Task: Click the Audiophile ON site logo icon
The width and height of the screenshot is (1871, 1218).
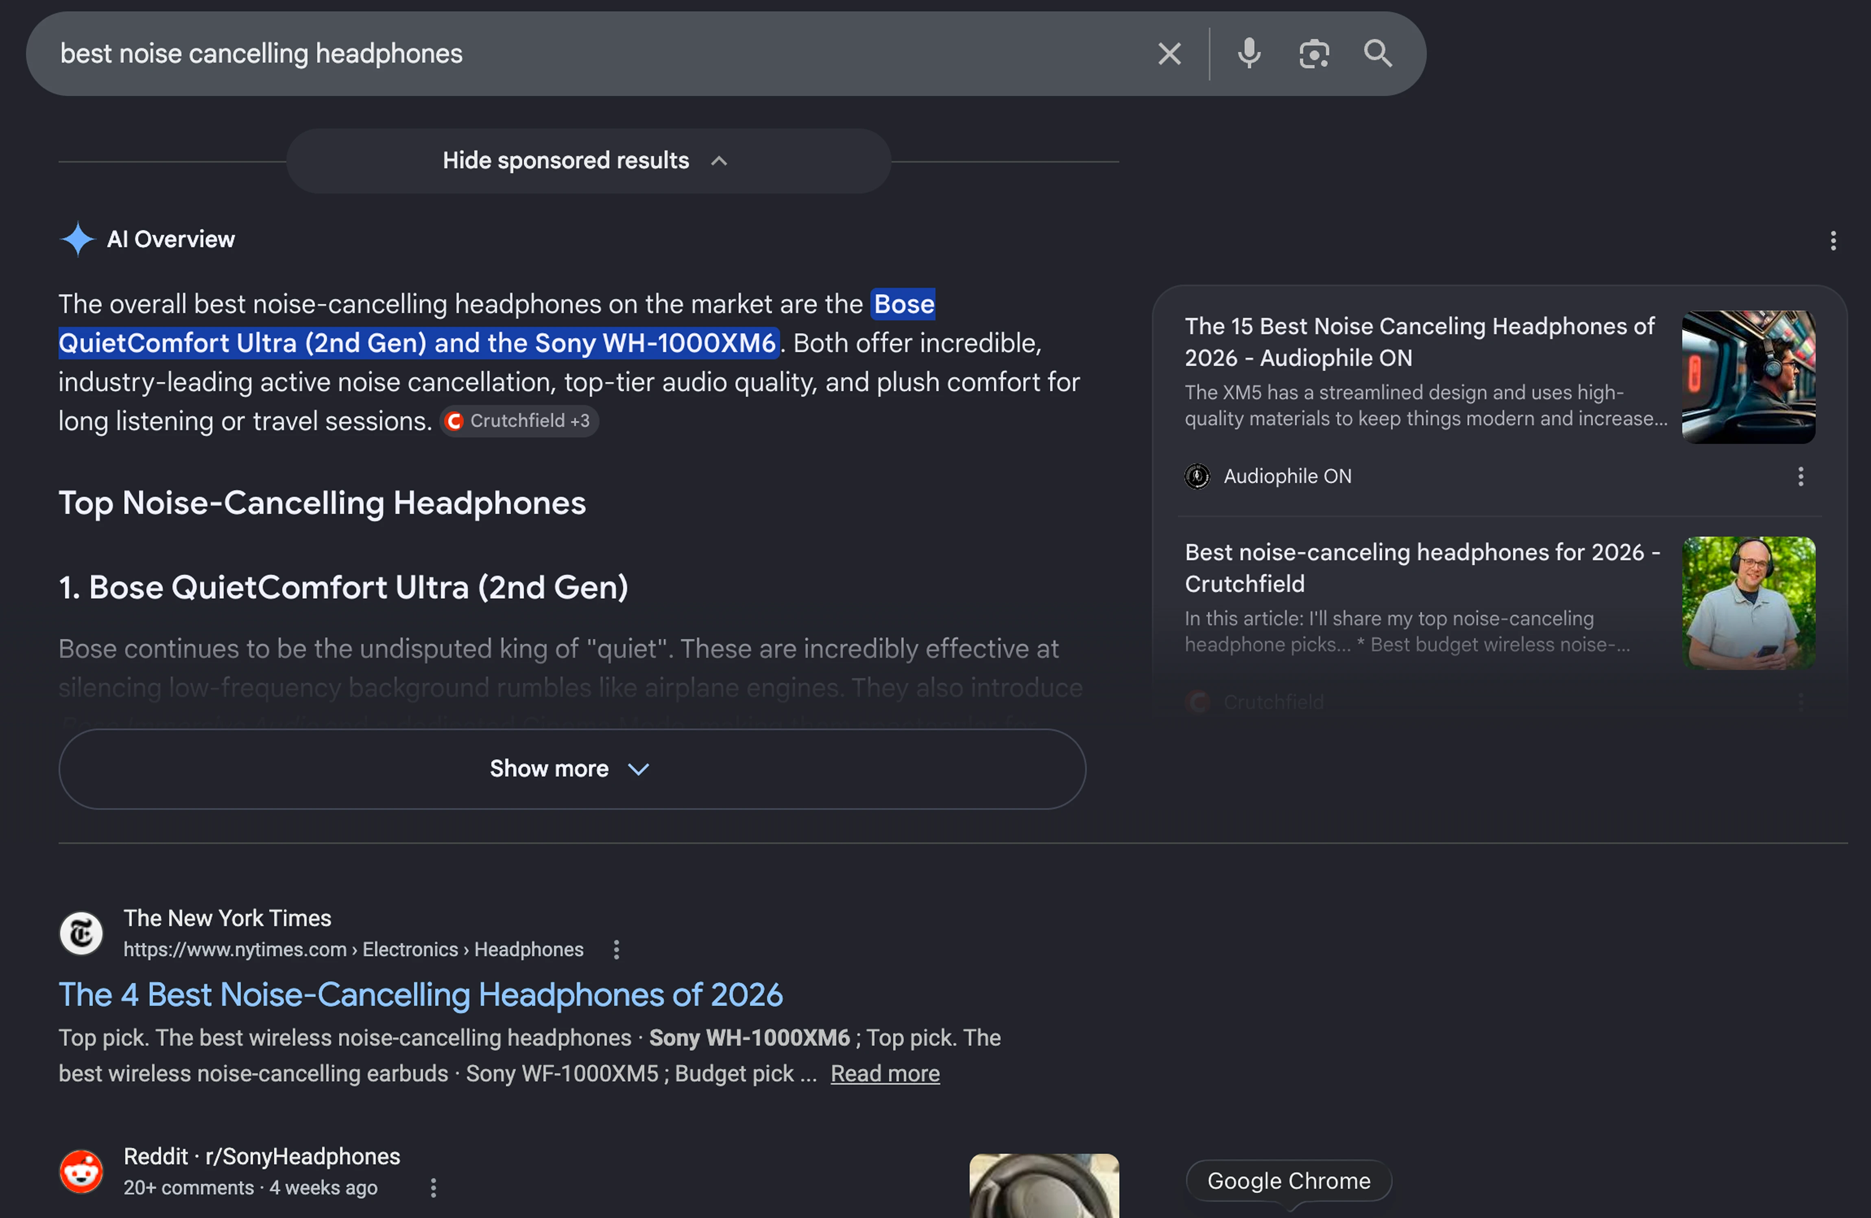Action: pos(1197,476)
